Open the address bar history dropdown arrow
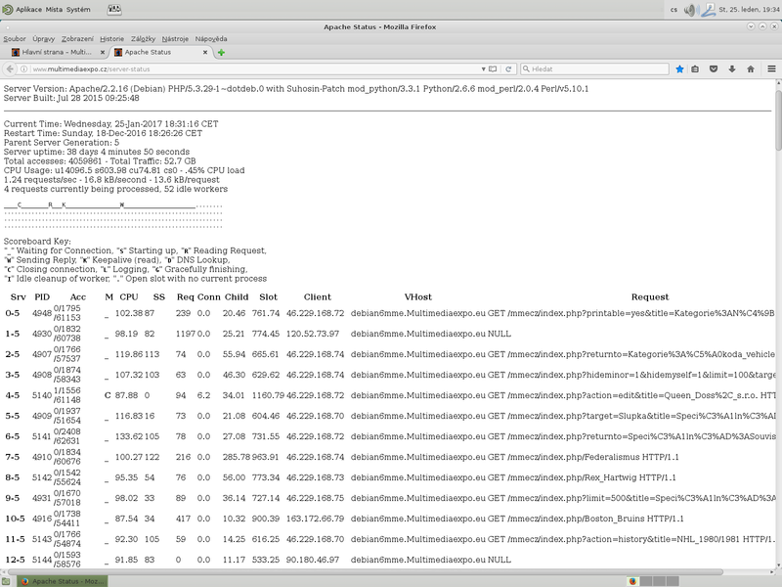This screenshot has height=587, width=782. tap(483, 69)
